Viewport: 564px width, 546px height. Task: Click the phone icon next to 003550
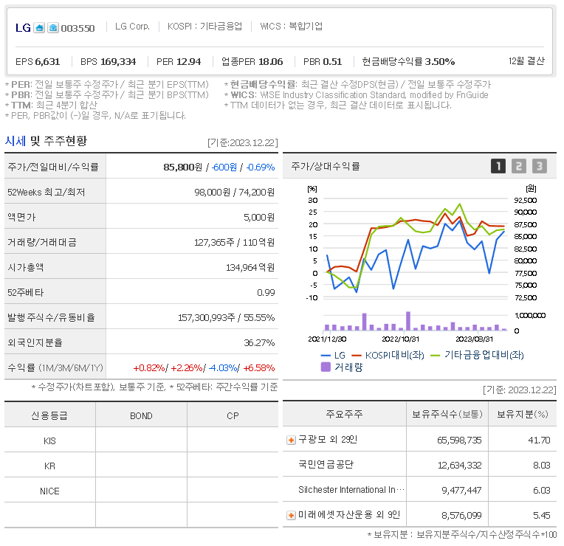[53, 28]
